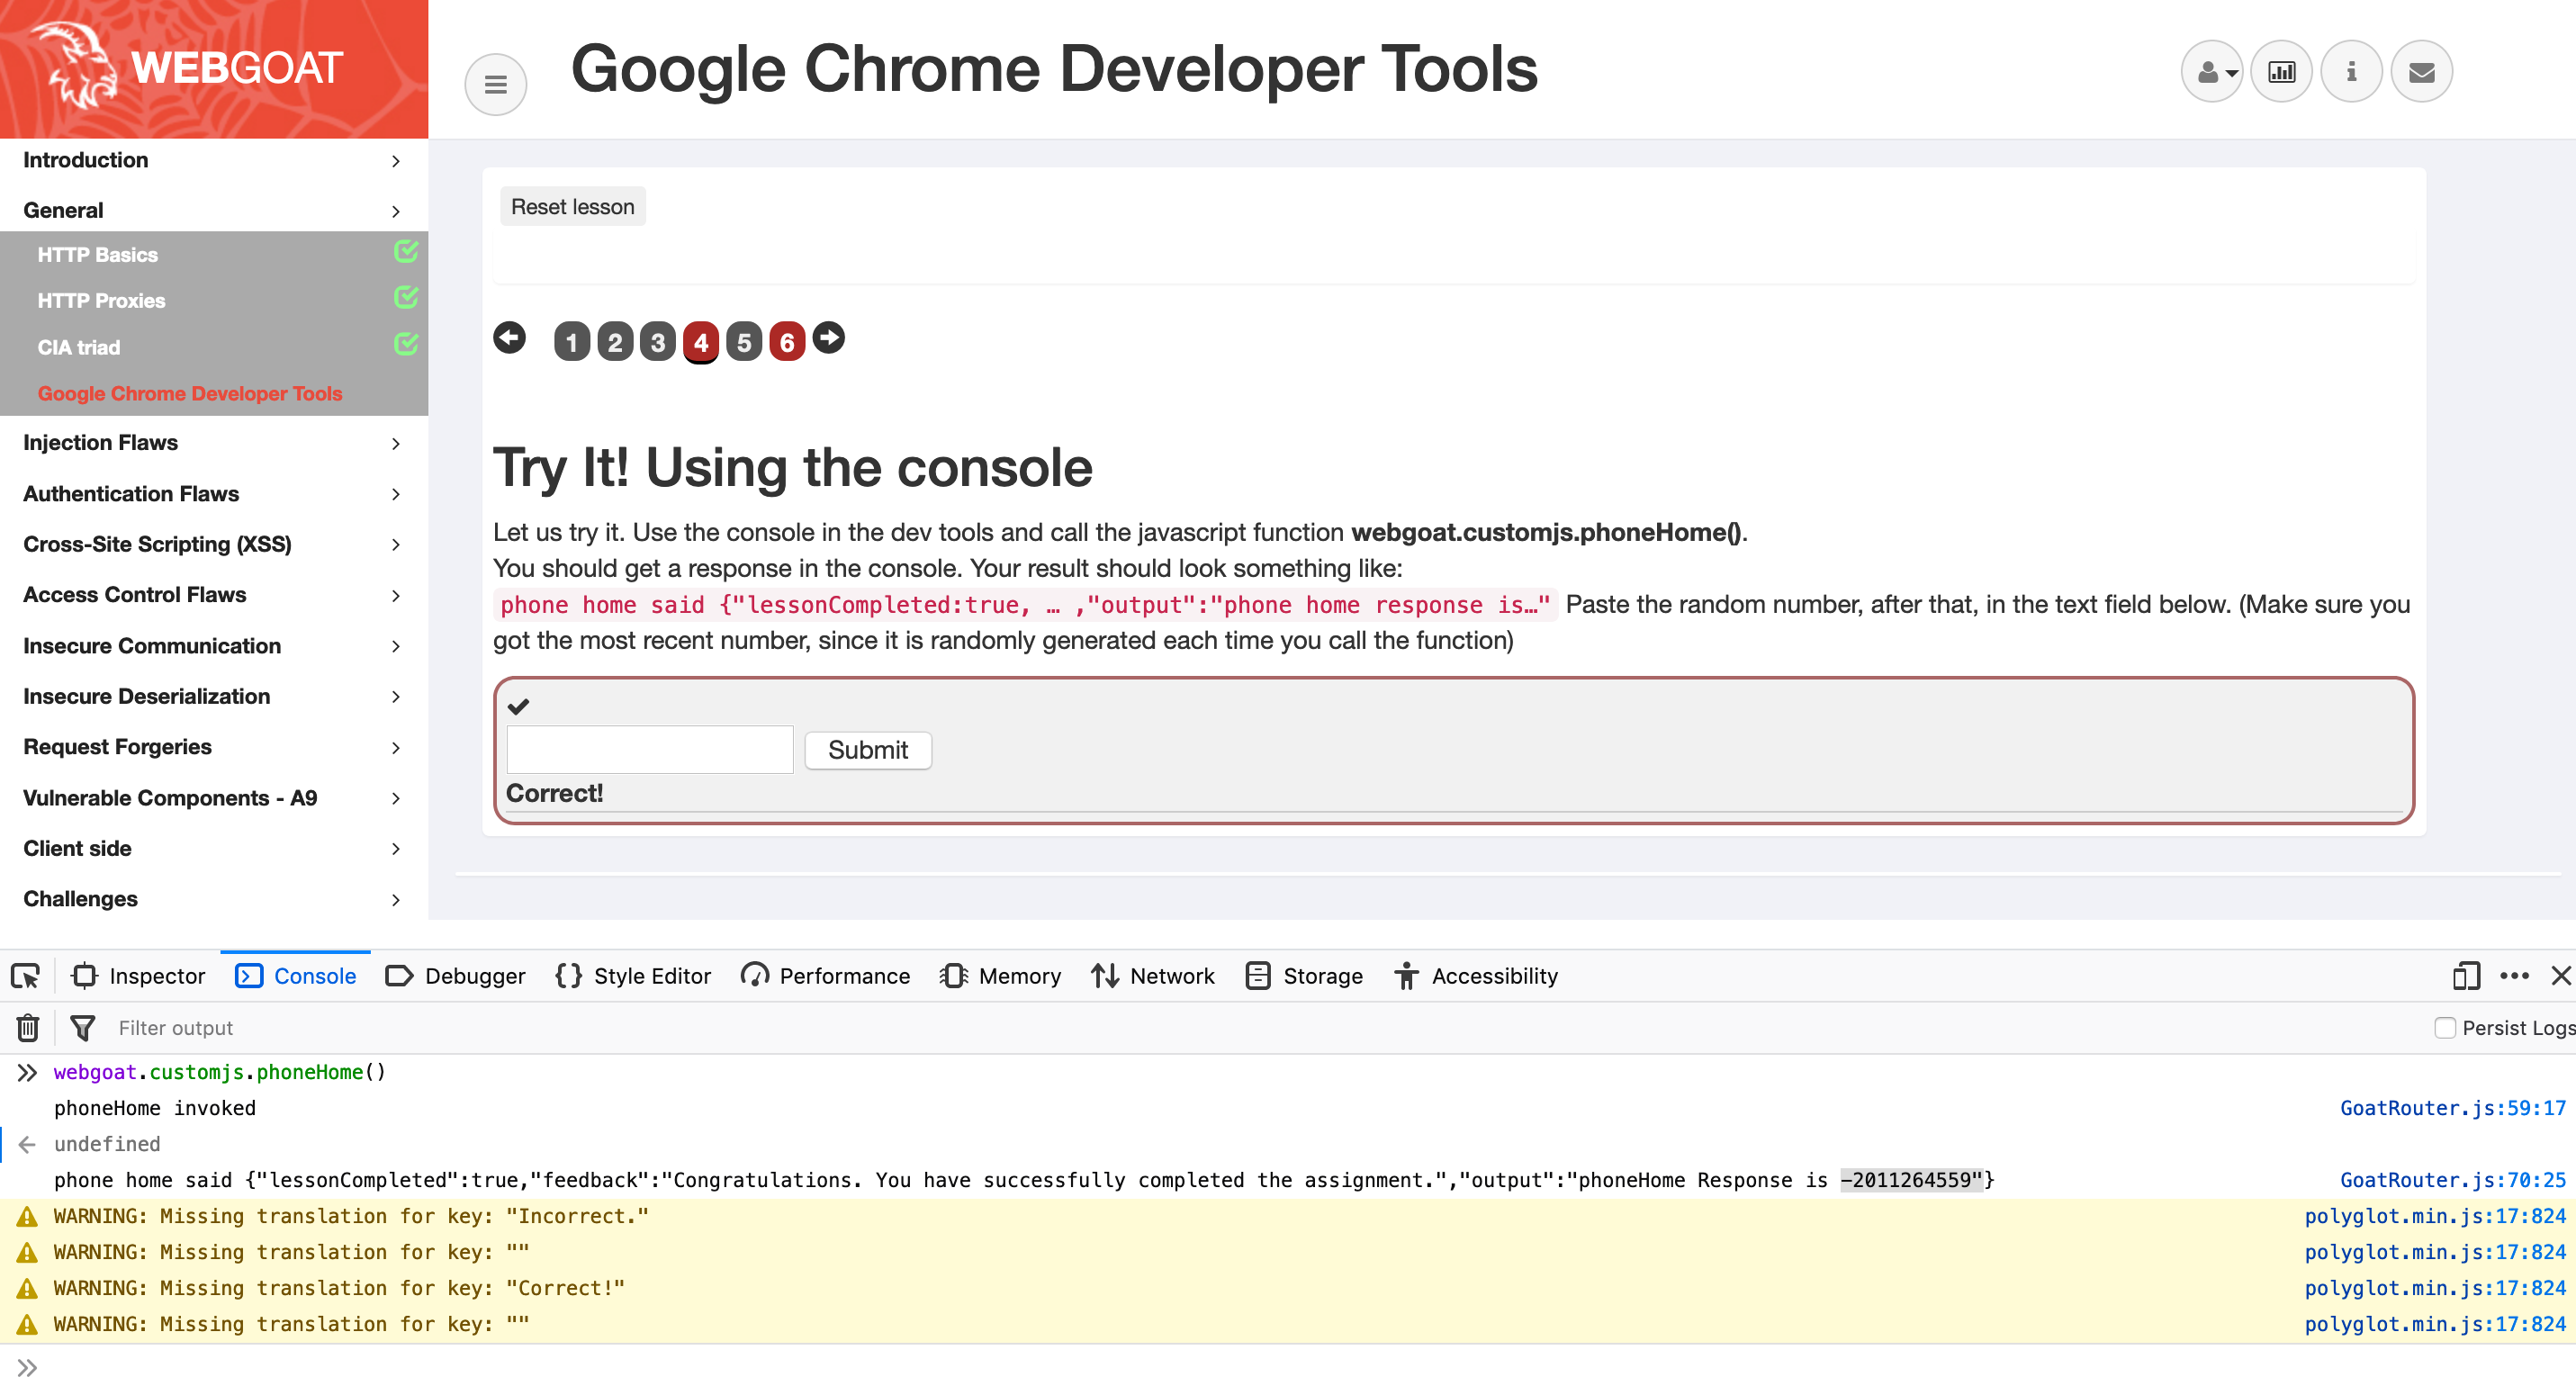Enable the Persist Logs checkbox
This screenshot has width=2576, height=1395.
click(2445, 1028)
